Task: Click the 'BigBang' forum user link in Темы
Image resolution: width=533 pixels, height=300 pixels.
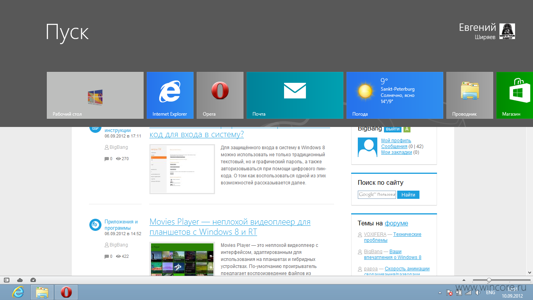Action: click(x=373, y=252)
